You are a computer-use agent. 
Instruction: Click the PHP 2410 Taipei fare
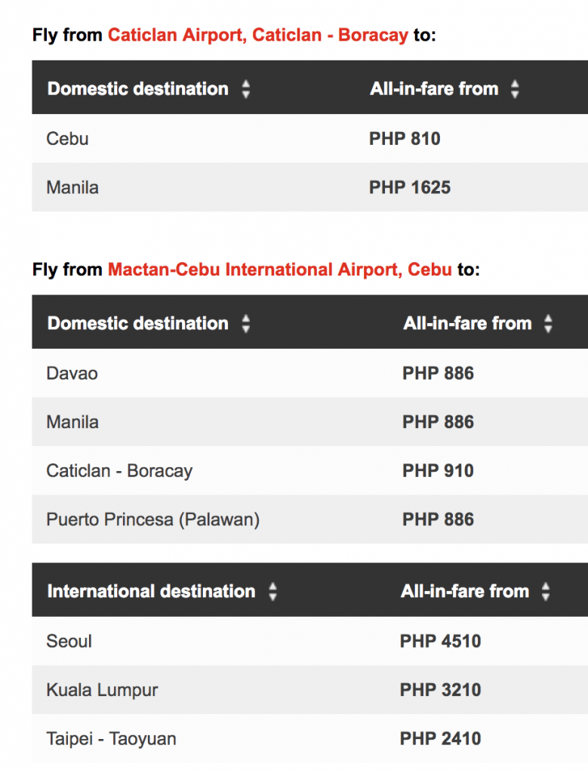click(440, 738)
